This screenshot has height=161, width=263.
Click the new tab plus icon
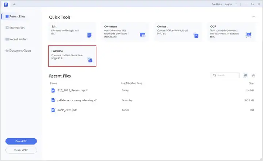(14, 4)
